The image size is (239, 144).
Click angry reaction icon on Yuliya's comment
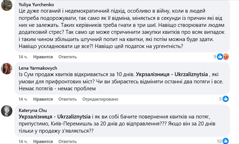[x=226, y=57]
